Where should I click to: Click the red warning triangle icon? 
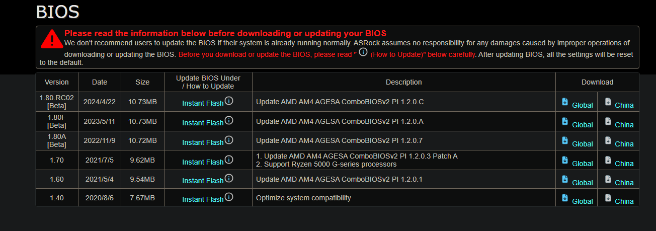(x=51, y=38)
